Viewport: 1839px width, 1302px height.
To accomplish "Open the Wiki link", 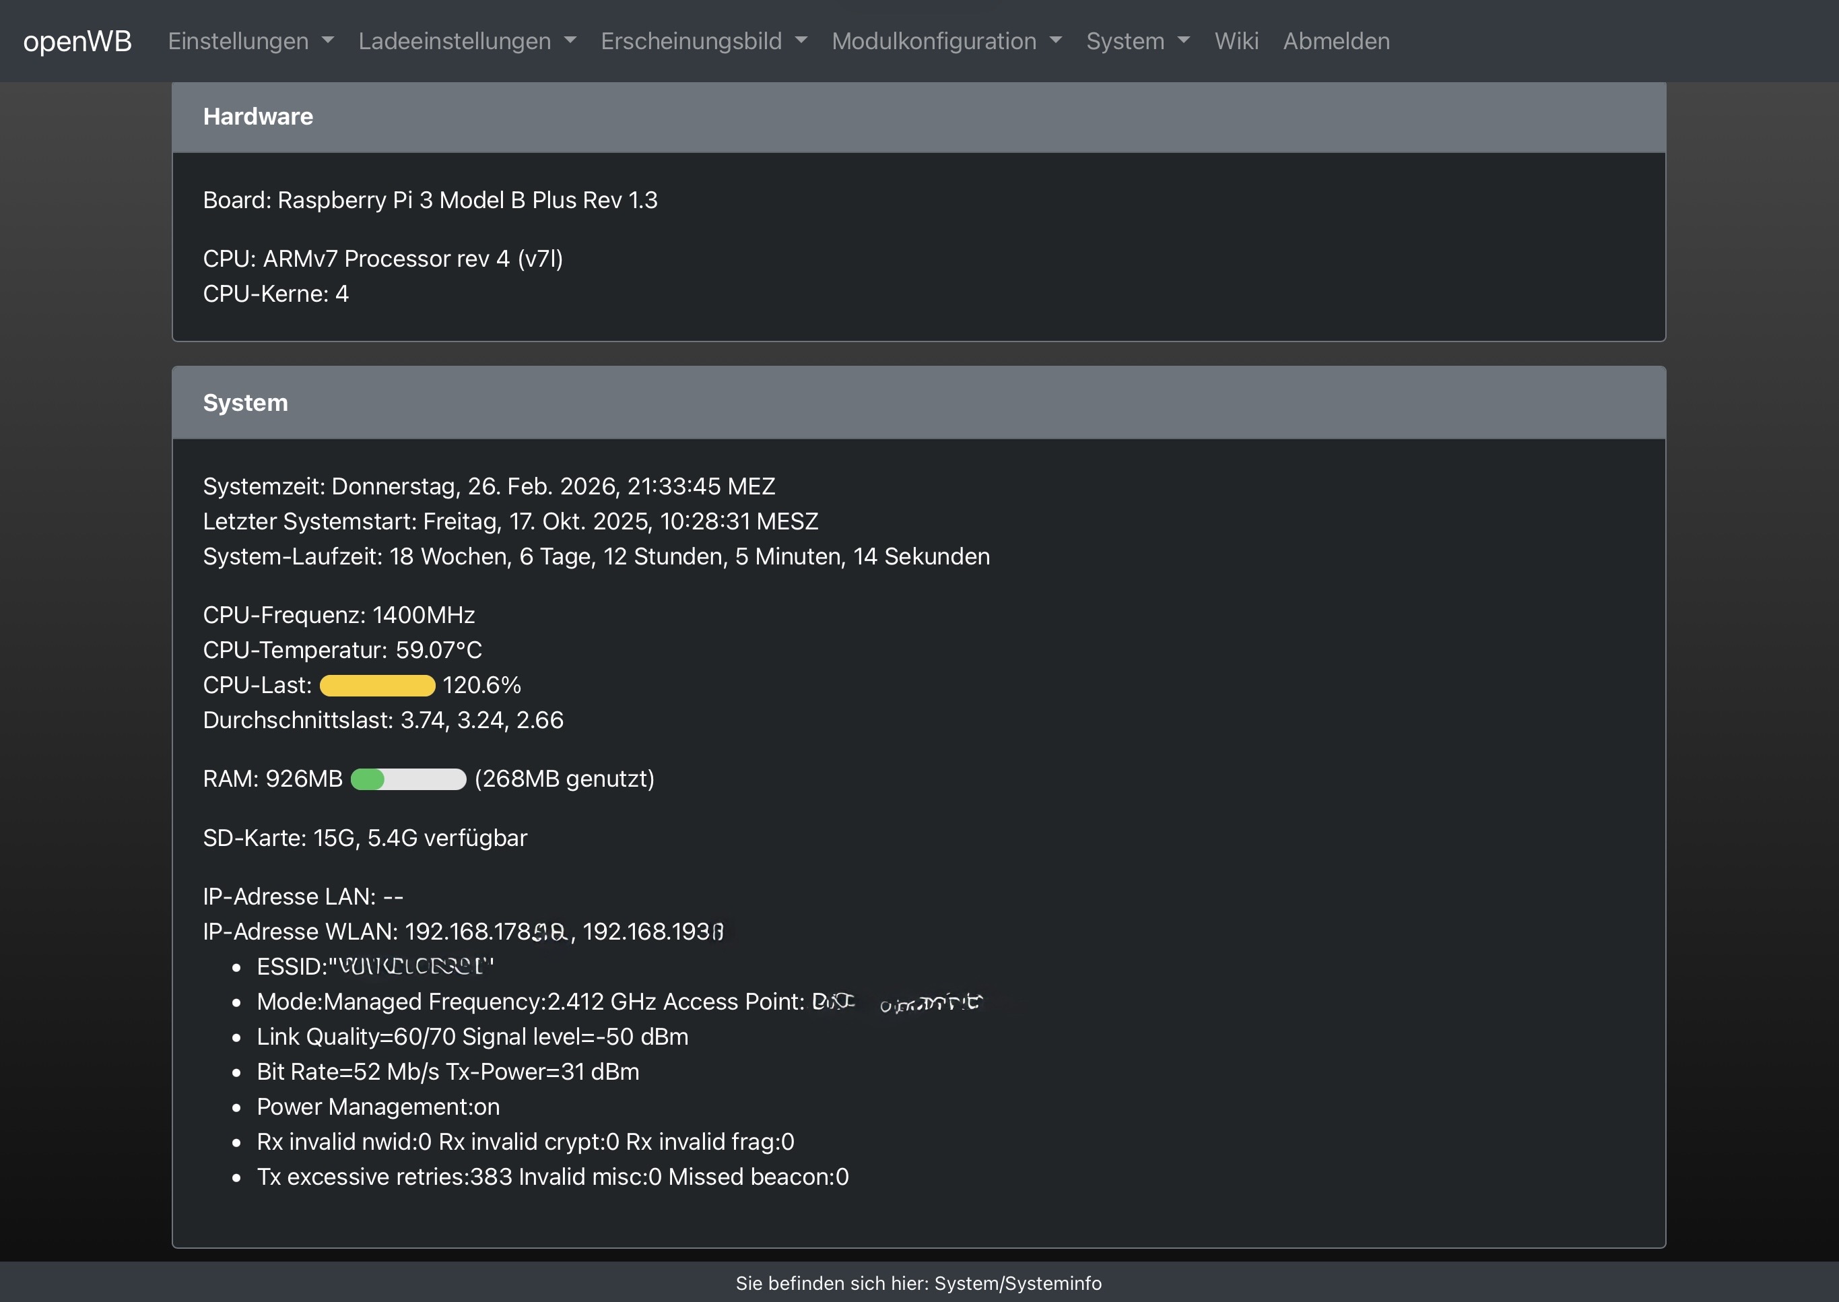I will [1236, 41].
